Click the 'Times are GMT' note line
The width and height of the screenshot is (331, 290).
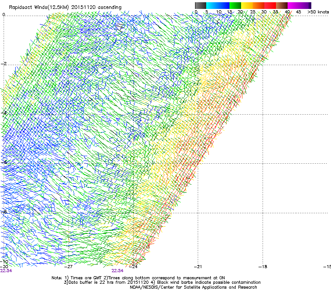(x=138, y=278)
